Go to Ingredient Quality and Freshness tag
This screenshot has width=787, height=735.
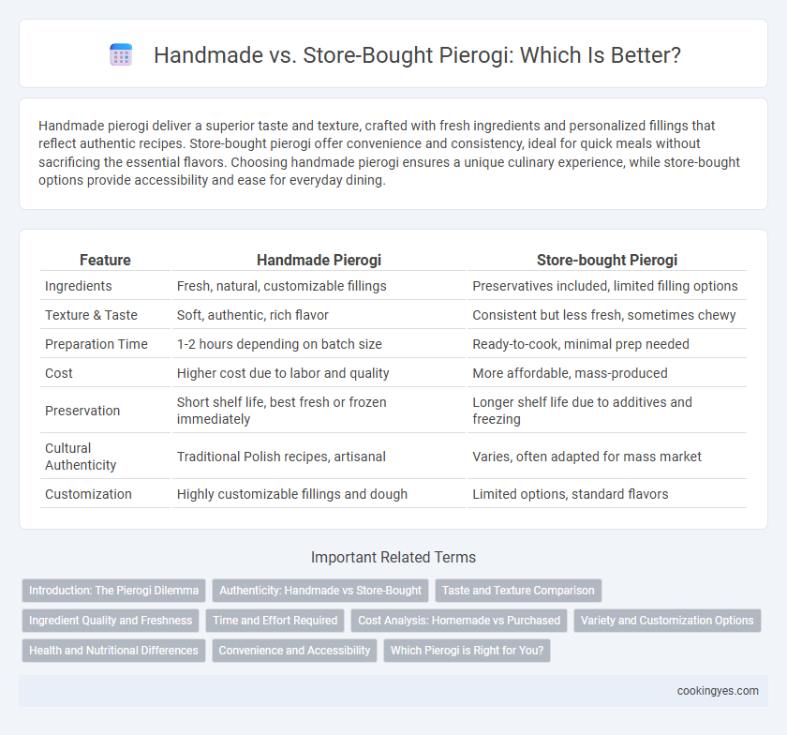111,621
